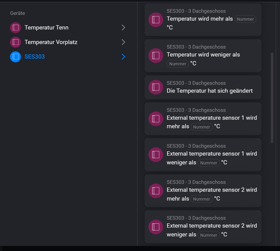Click icon on 'External temperature sensor 1 wird mehr als' card
Image resolution: width=280 pixels, height=251 pixels.
click(155, 119)
